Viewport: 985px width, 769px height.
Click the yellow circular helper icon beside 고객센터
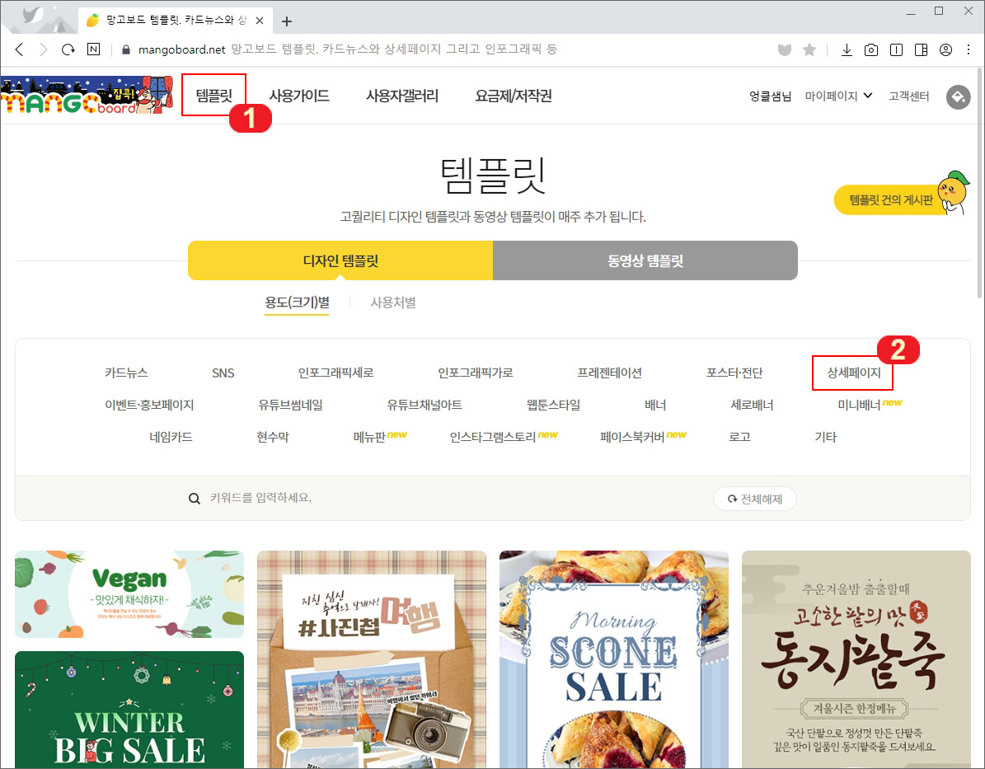tap(958, 97)
